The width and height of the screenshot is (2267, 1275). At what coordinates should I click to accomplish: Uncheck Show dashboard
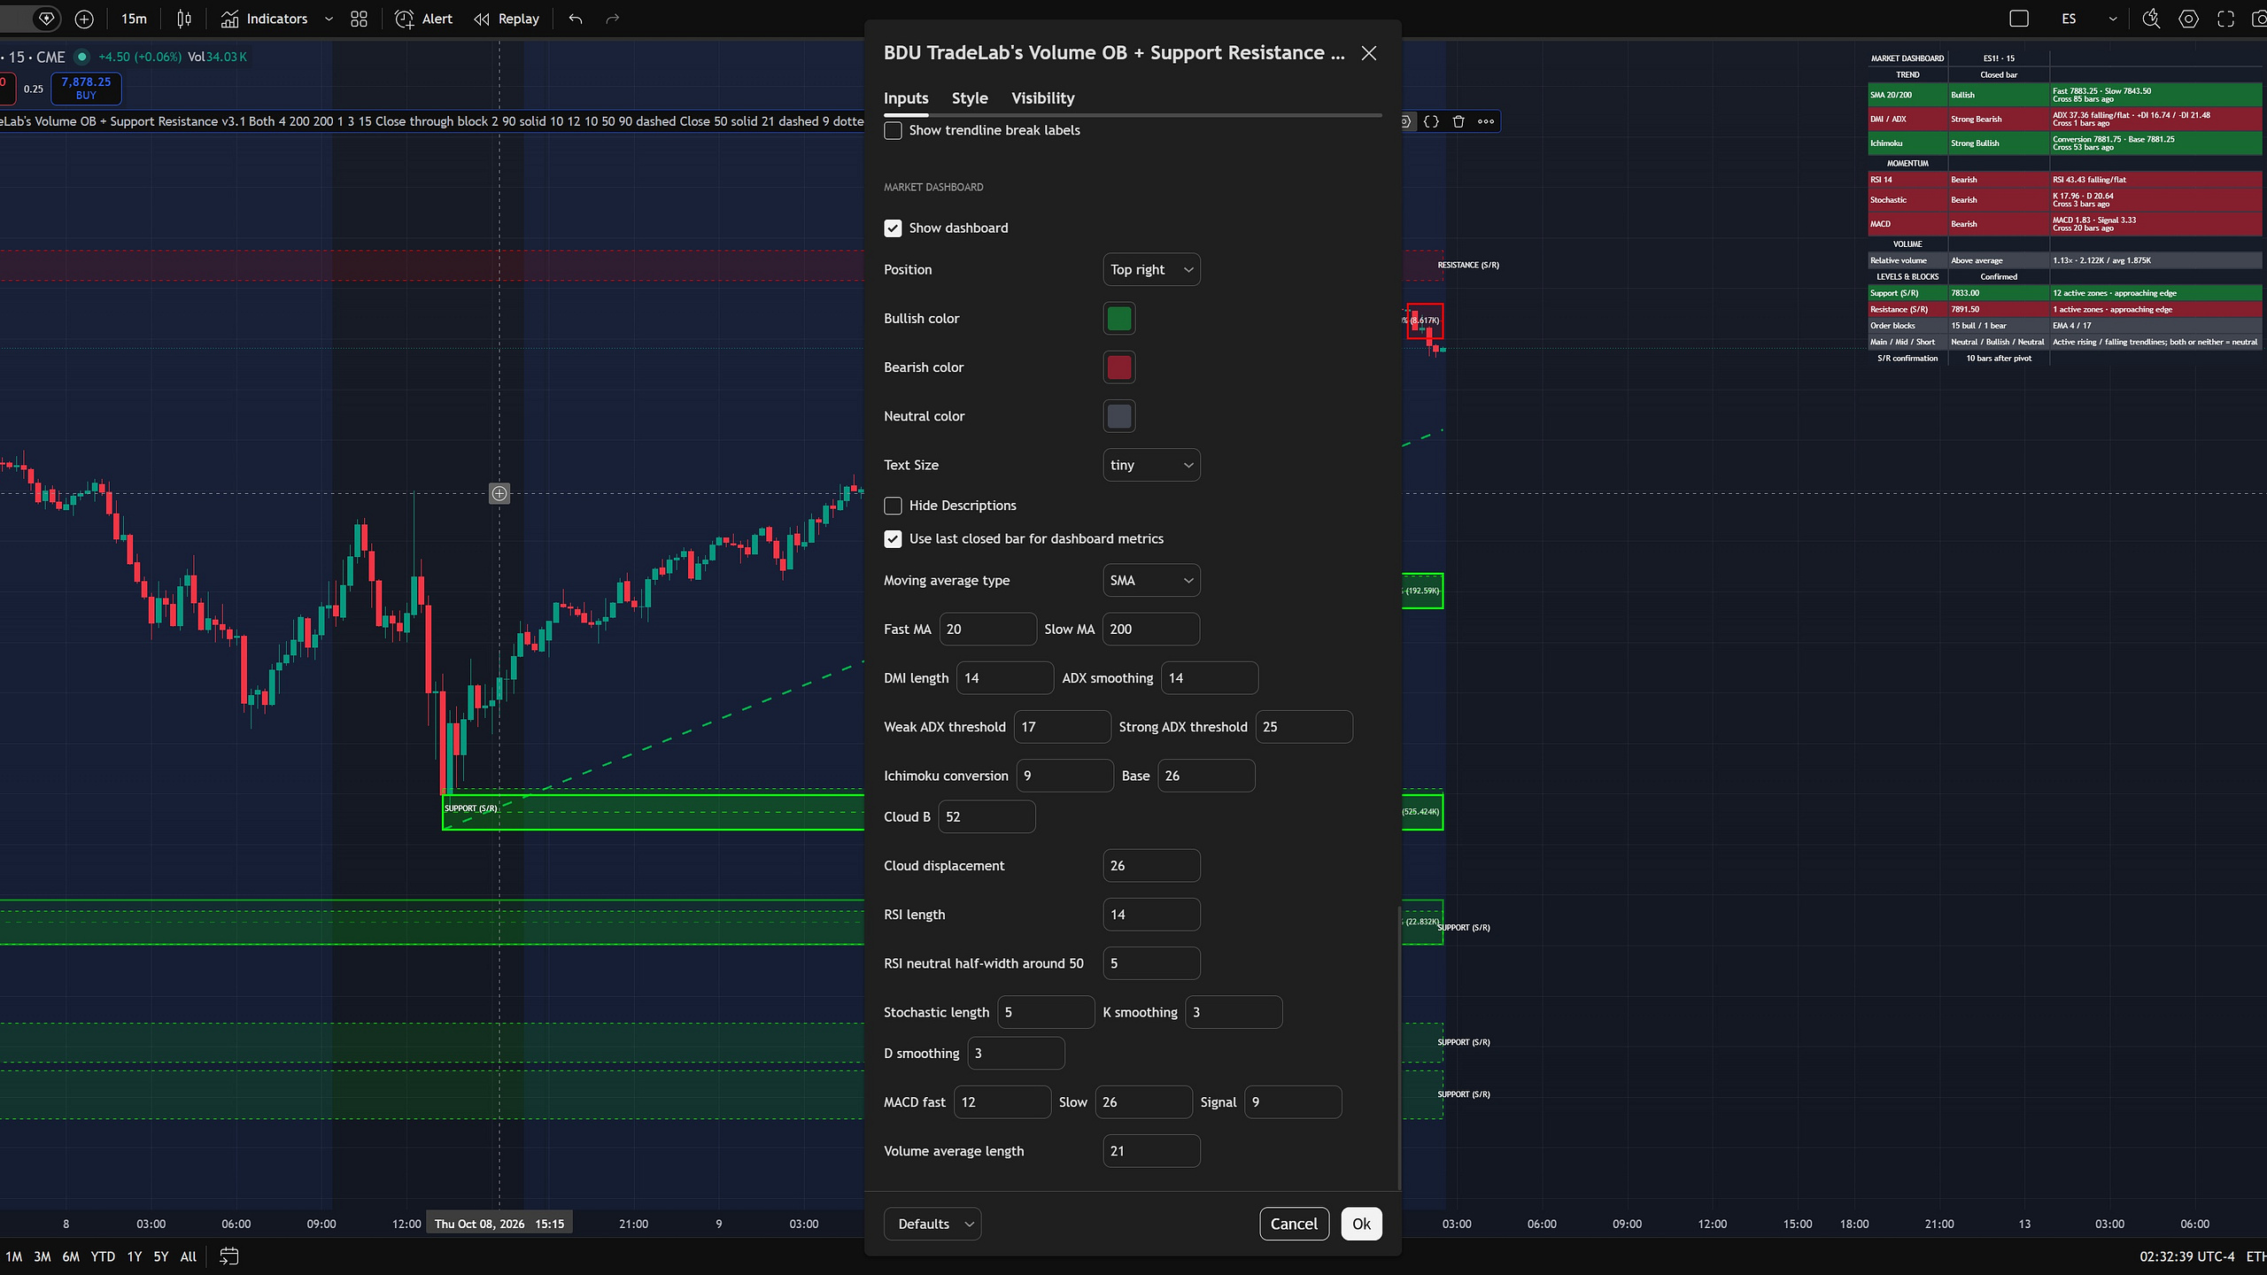pyautogui.click(x=893, y=228)
